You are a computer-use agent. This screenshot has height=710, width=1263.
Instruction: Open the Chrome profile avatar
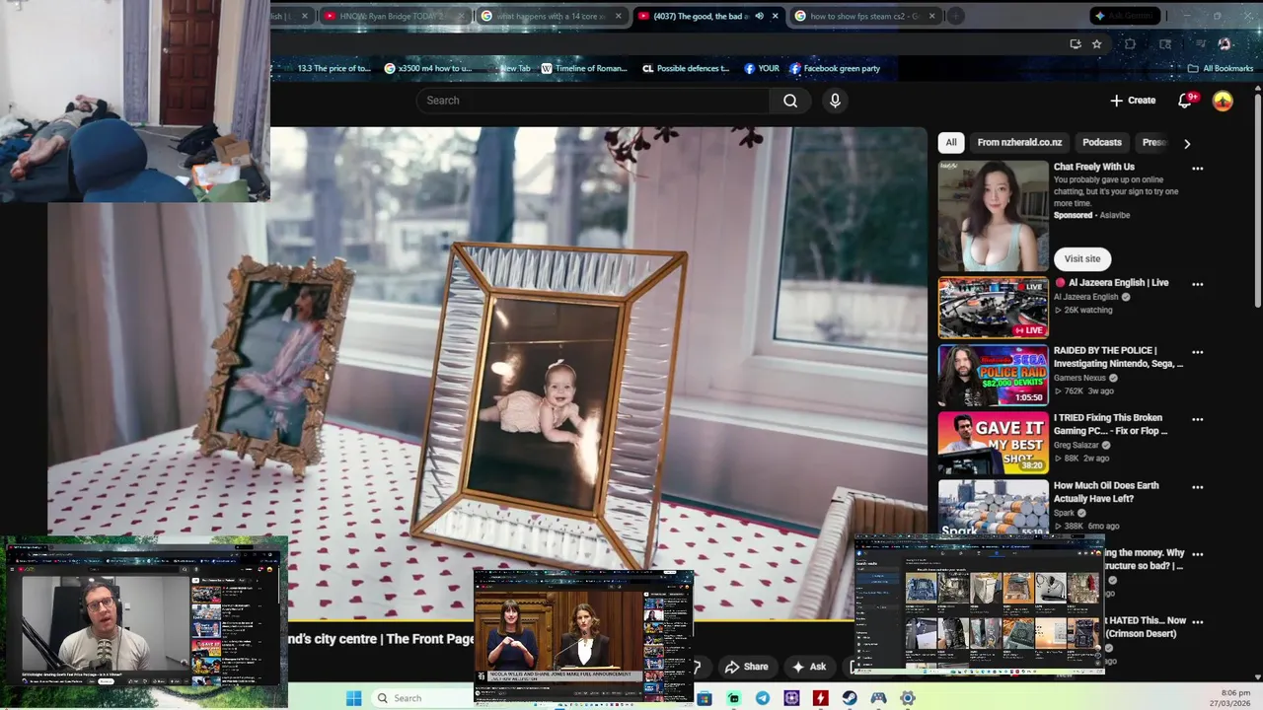1225,43
